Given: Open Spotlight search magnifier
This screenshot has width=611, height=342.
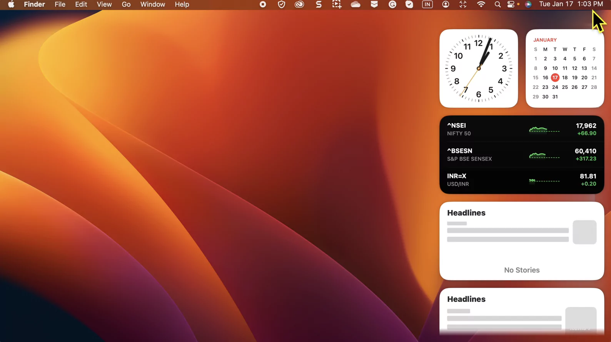Looking at the screenshot, I should tap(497, 4).
